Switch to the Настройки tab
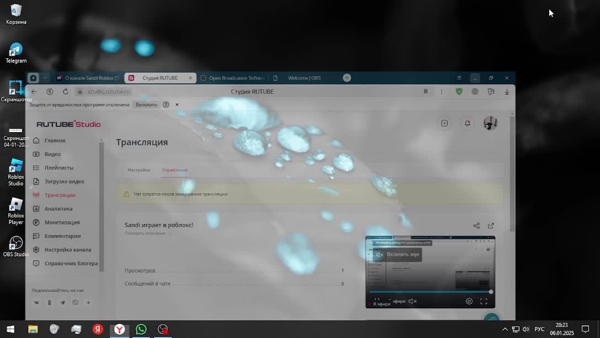The height and width of the screenshot is (338, 600). [x=139, y=170]
